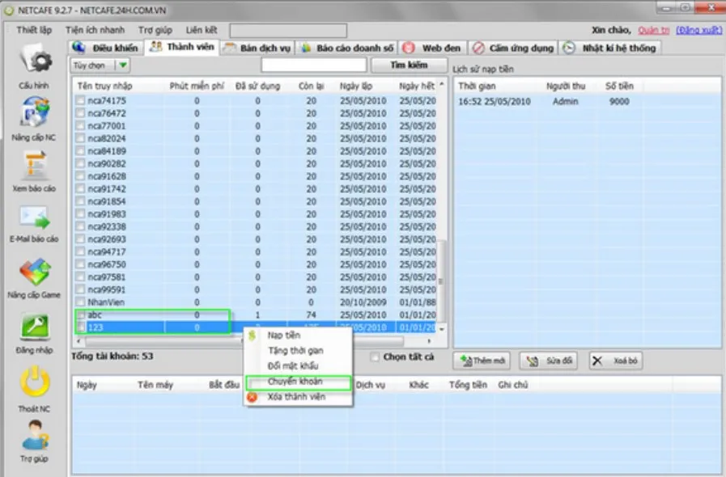Click the Đăng nhập sidebar icon
Viewport: 726px width, 477px height.
click(34, 328)
